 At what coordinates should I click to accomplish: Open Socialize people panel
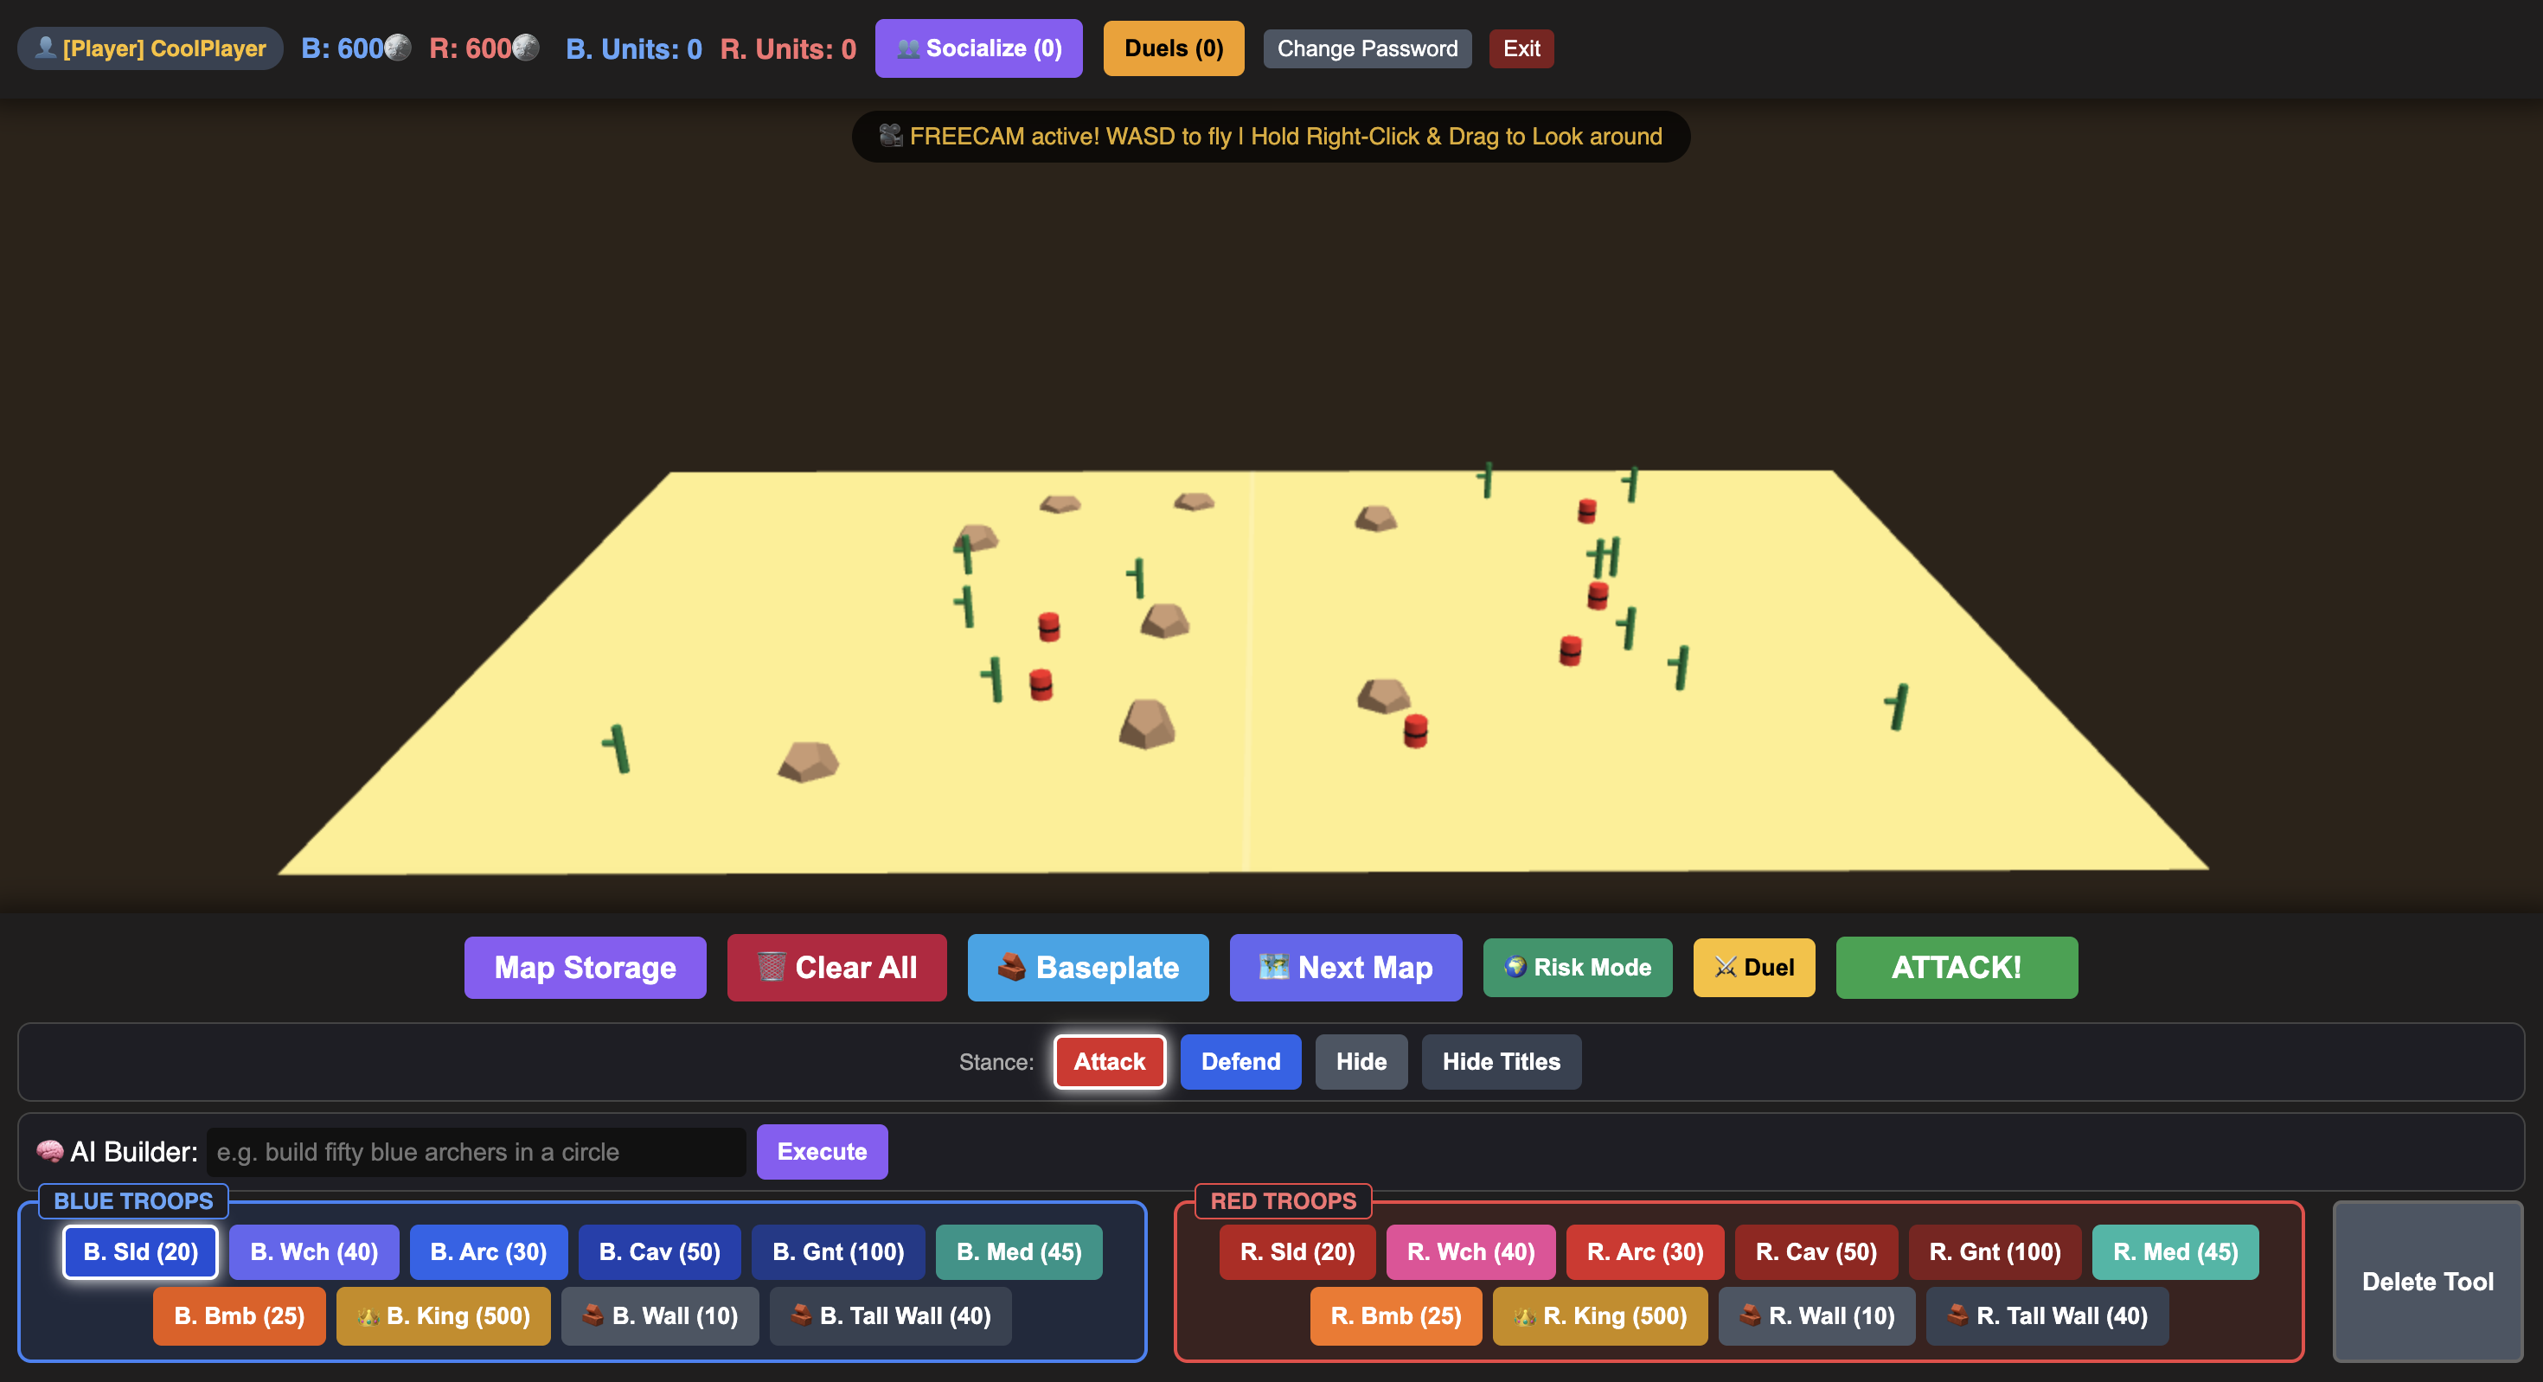coord(978,48)
